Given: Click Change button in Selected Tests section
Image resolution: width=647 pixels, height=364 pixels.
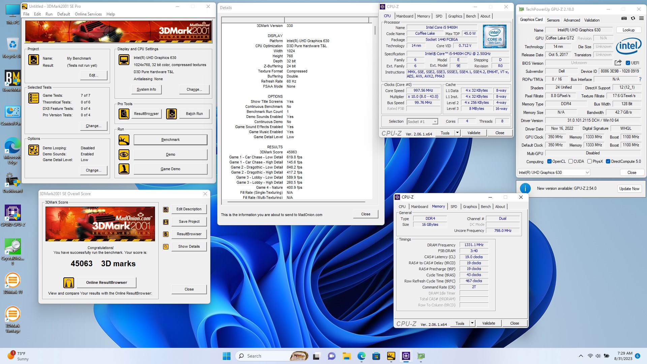Looking at the screenshot, I should pyautogui.click(x=94, y=126).
